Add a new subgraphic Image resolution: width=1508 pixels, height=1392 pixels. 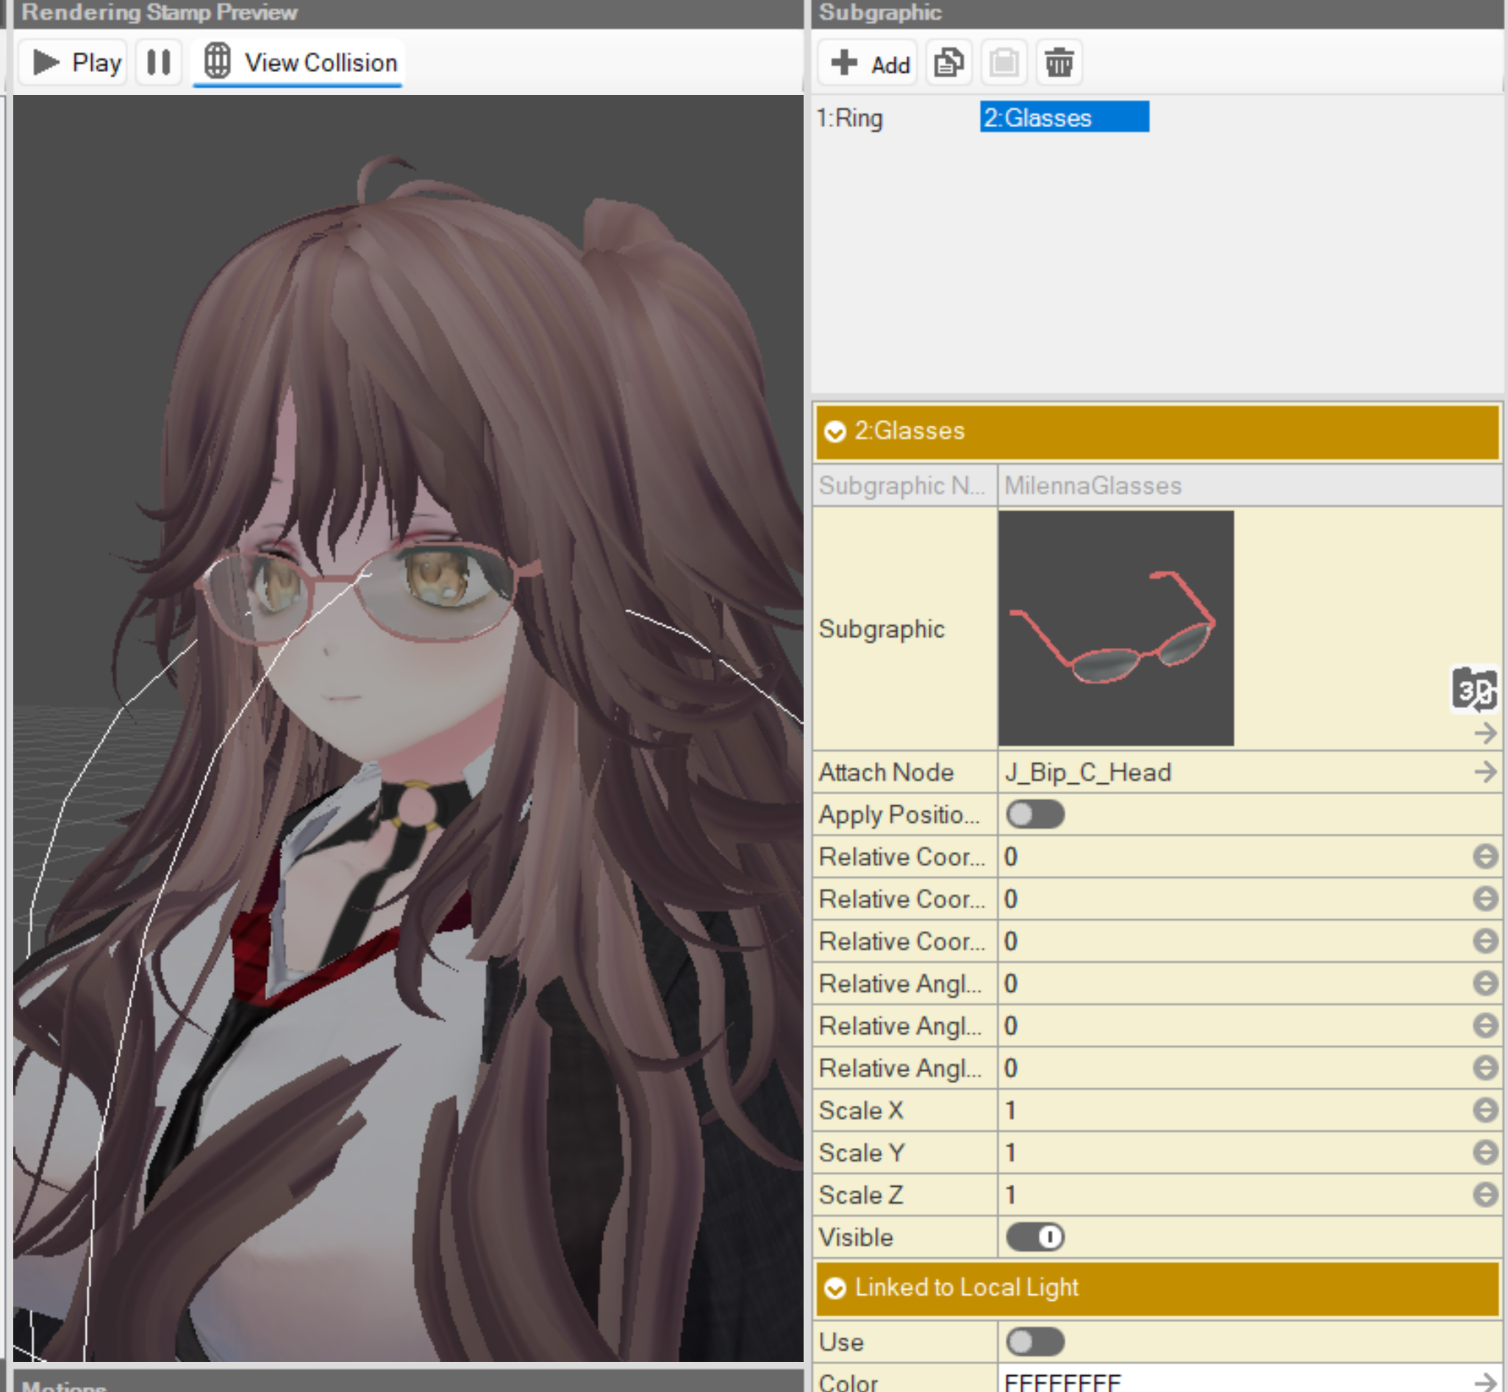tap(869, 64)
